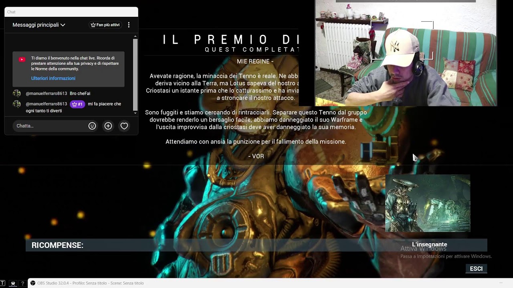Click the T icon in the bottom taskbar
The height and width of the screenshot is (288, 513).
[x=3, y=283]
